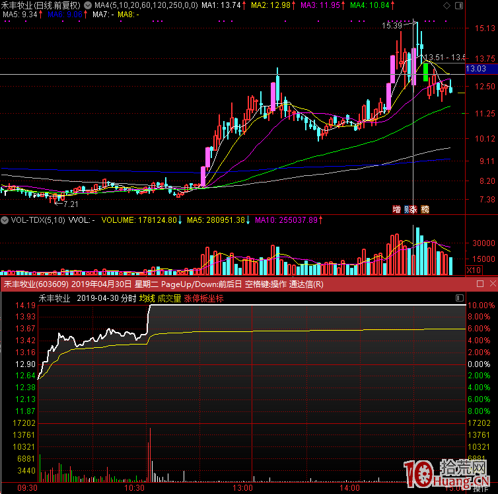
Task: Click the 10.00% limit-up axis label
Action: click(x=481, y=306)
